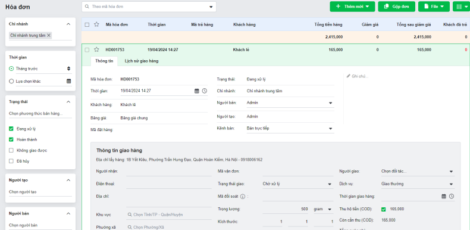Open calendar icon next to Lựa chọn khác
Viewport: 470px width, 230px height.
pos(68,81)
